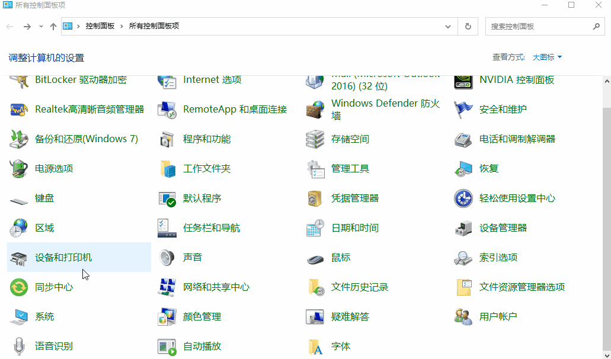
Task: Open the 凭据管理器 safe icon
Action: click(315, 198)
